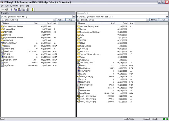The height and width of the screenshot is (121, 169).
Task: Click the remote pane C:\ button
Action: pos(163,20)
